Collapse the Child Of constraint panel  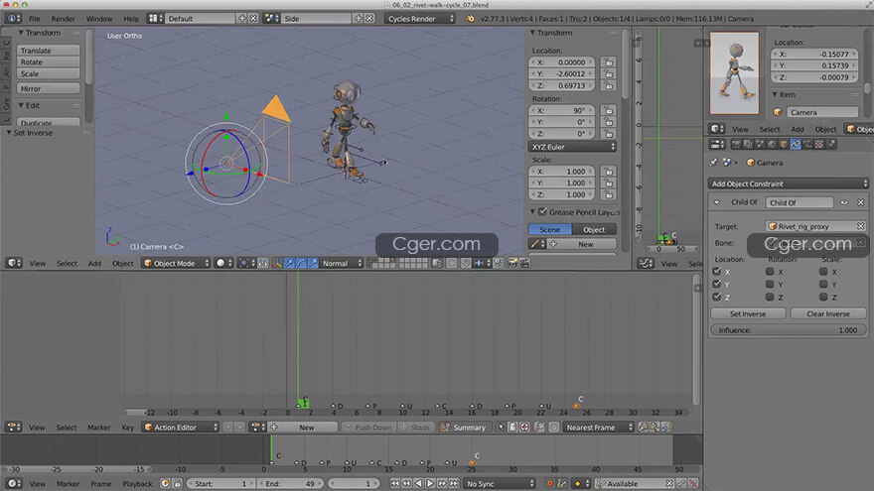pyautogui.click(x=717, y=202)
